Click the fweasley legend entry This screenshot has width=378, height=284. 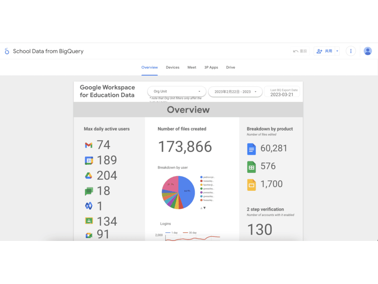pyautogui.click(x=207, y=200)
